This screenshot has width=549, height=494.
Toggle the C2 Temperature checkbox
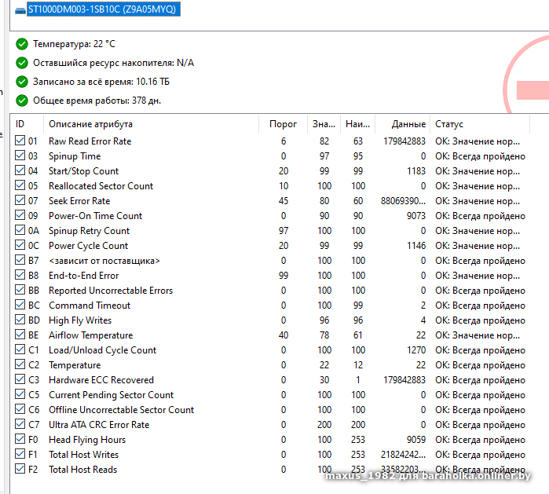tap(20, 364)
